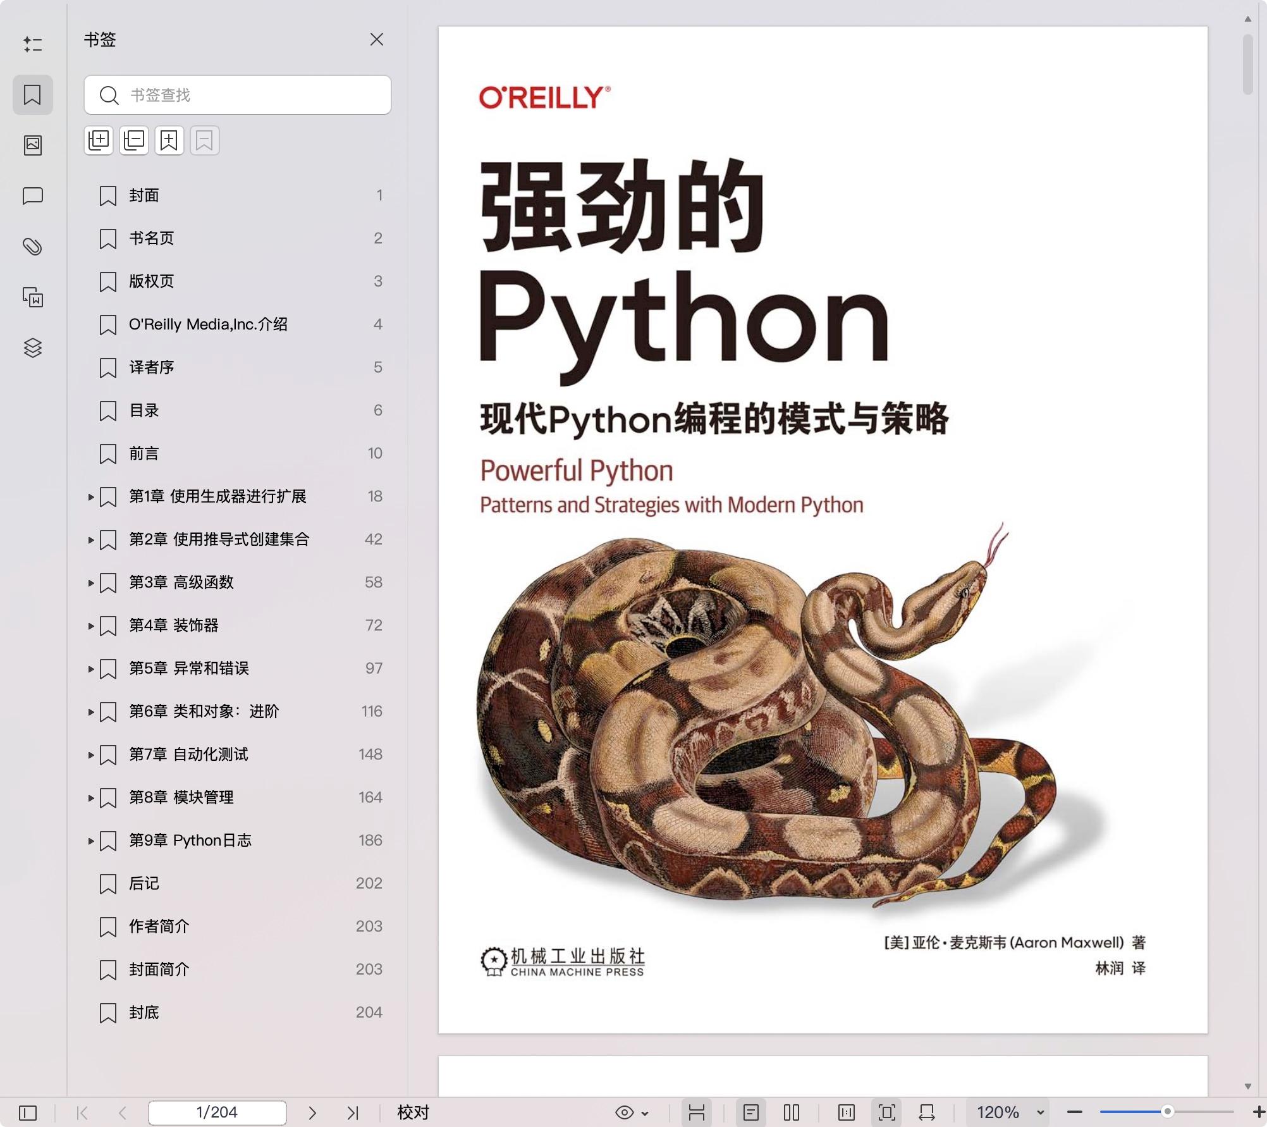
Task: Go to next page with the arrow button
Action: click(312, 1113)
